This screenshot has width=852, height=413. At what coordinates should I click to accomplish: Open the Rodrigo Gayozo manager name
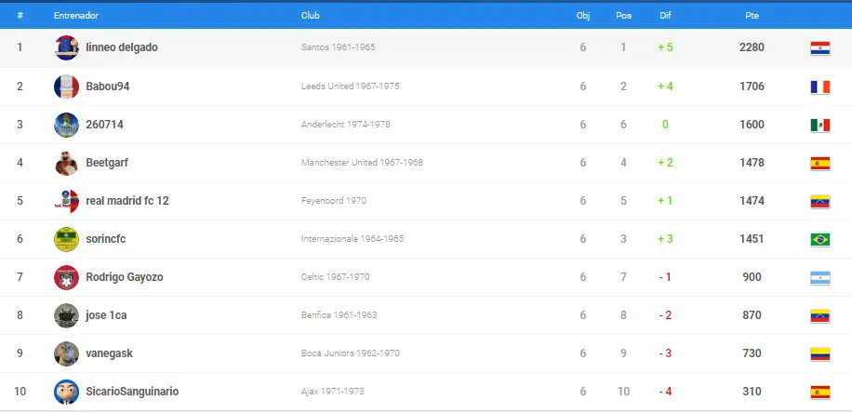pyautogui.click(x=125, y=277)
